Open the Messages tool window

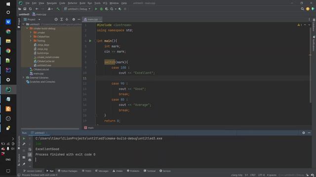click(102, 171)
